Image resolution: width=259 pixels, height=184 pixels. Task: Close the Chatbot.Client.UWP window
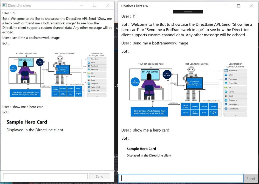pos(251,6)
